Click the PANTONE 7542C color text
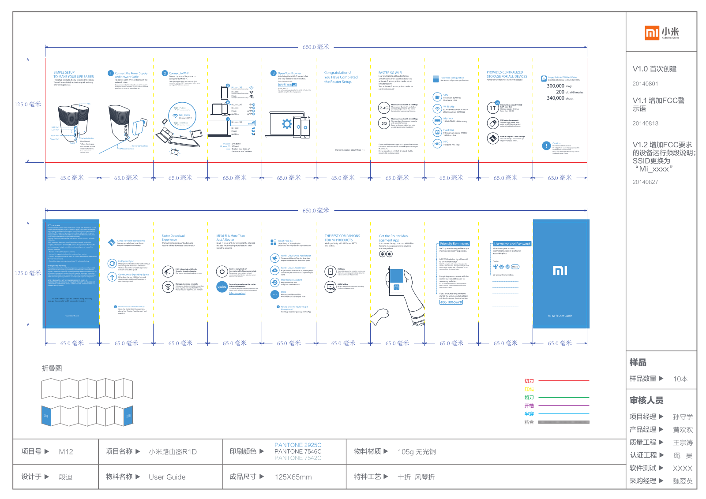 298,458
